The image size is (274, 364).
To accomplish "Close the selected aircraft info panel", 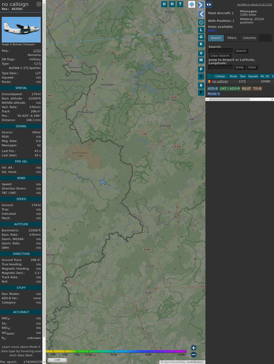I will click(39, 4).
